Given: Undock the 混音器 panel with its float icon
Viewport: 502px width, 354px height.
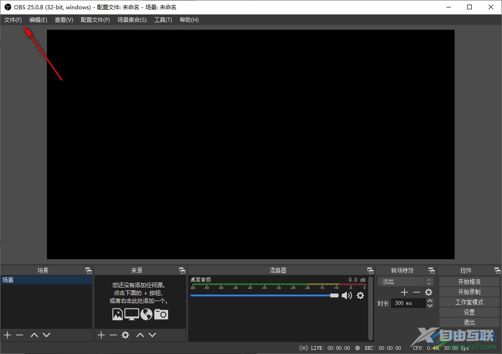Looking at the screenshot, I should point(370,271).
